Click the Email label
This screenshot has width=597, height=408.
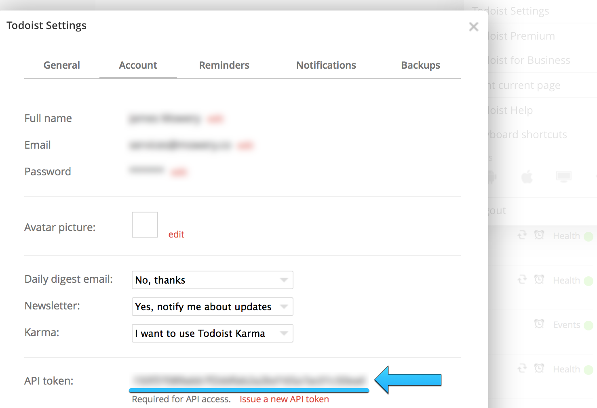click(x=38, y=145)
